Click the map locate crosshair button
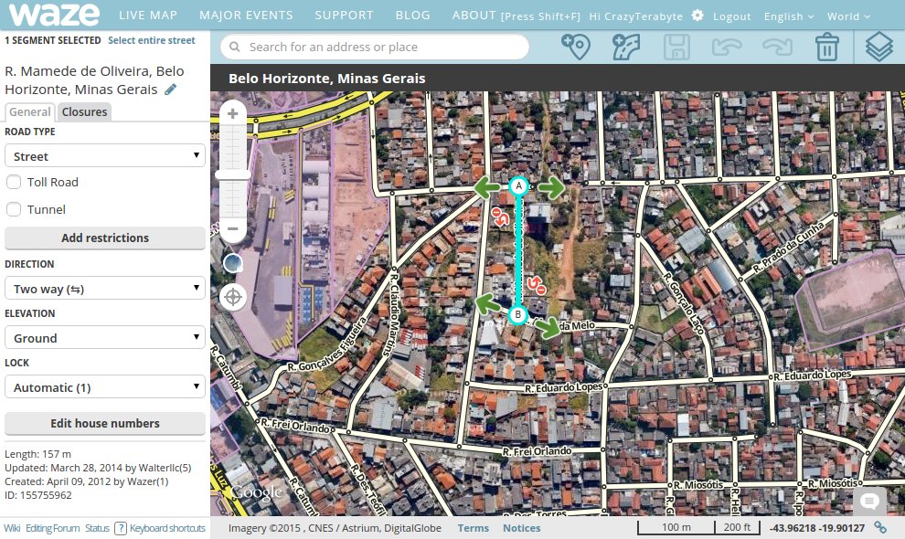This screenshot has width=905, height=539. [233, 297]
